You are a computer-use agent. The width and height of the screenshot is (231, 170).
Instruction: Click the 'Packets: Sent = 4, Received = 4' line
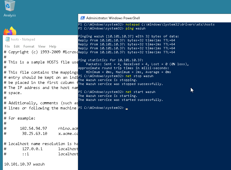(x=137, y=64)
